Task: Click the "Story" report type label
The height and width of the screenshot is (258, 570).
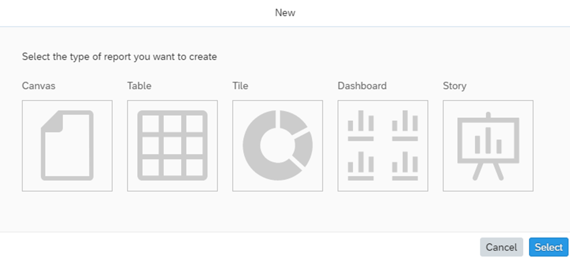Action: pyautogui.click(x=455, y=86)
